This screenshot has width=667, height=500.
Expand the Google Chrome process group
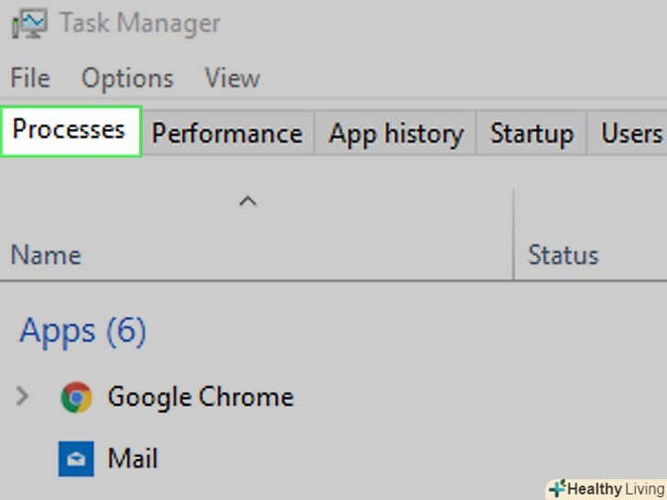(23, 397)
